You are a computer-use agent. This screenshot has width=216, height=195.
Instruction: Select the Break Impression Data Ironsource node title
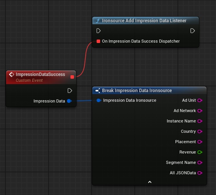tap(137, 91)
